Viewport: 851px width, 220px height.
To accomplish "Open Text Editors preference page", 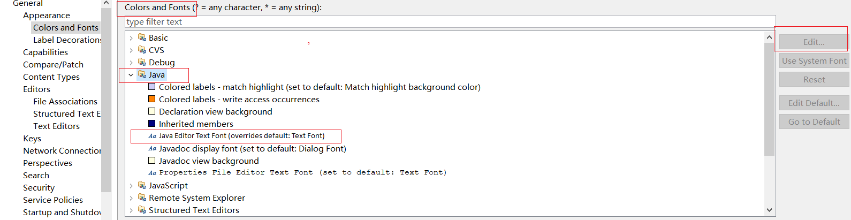I will tap(56, 126).
